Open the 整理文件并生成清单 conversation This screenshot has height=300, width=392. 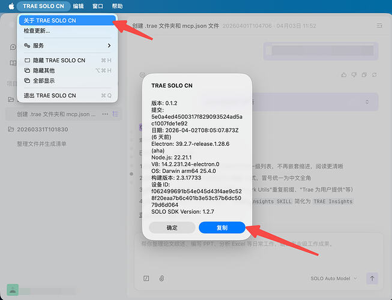[41, 144]
